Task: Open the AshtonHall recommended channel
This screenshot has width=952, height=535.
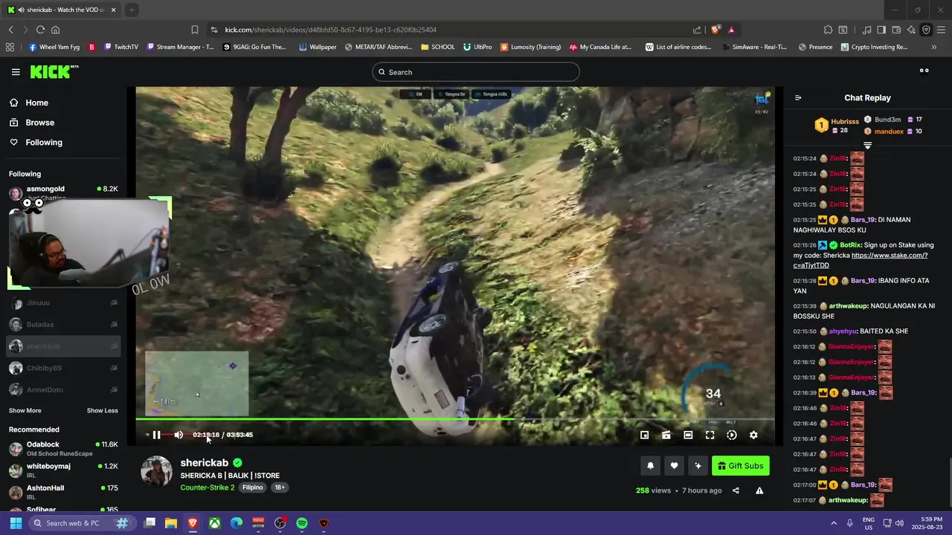Action: pyautogui.click(x=63, y=492)
